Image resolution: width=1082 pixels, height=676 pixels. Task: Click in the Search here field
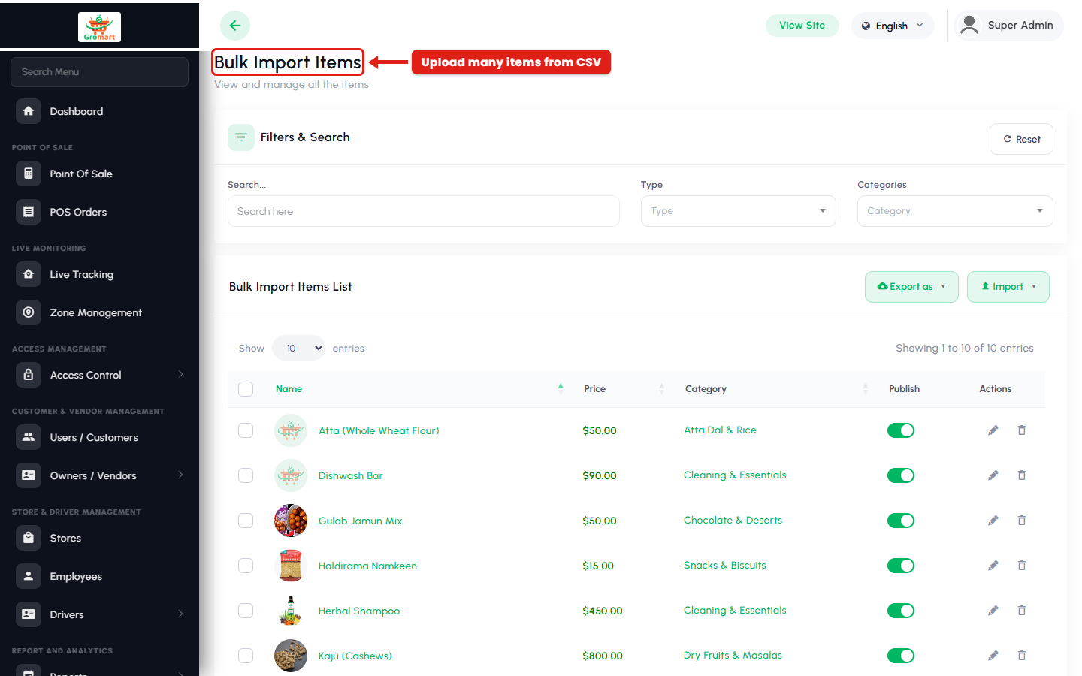tap(424, 211)
